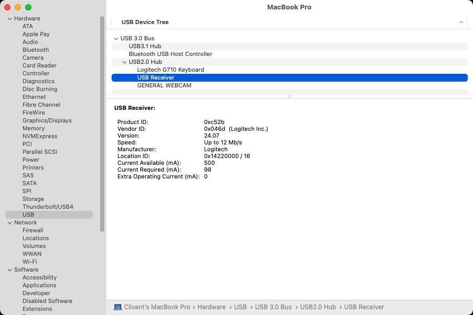The image size is (473, 315).
Task: Select Locations under Network
Action: coord(36,238)
